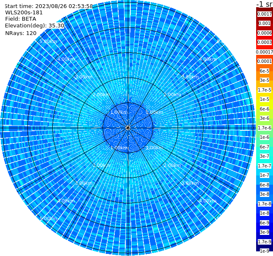Viewport: 273px width, 256px height.
Task: Click the 0.00017 color bar label
Action: [265, 52]
